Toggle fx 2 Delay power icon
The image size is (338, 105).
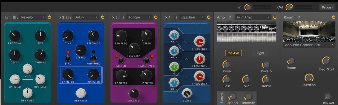102,17
